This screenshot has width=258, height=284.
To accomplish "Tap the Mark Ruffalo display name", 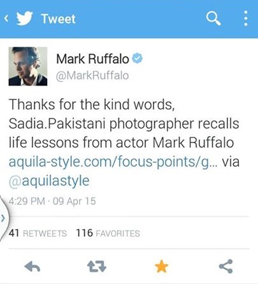I will (x=92, y=59).
